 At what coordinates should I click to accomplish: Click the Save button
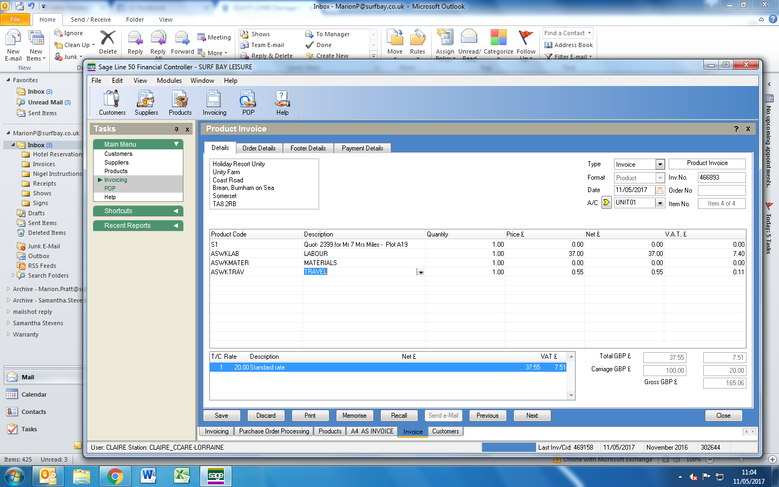tap(221, 416)
